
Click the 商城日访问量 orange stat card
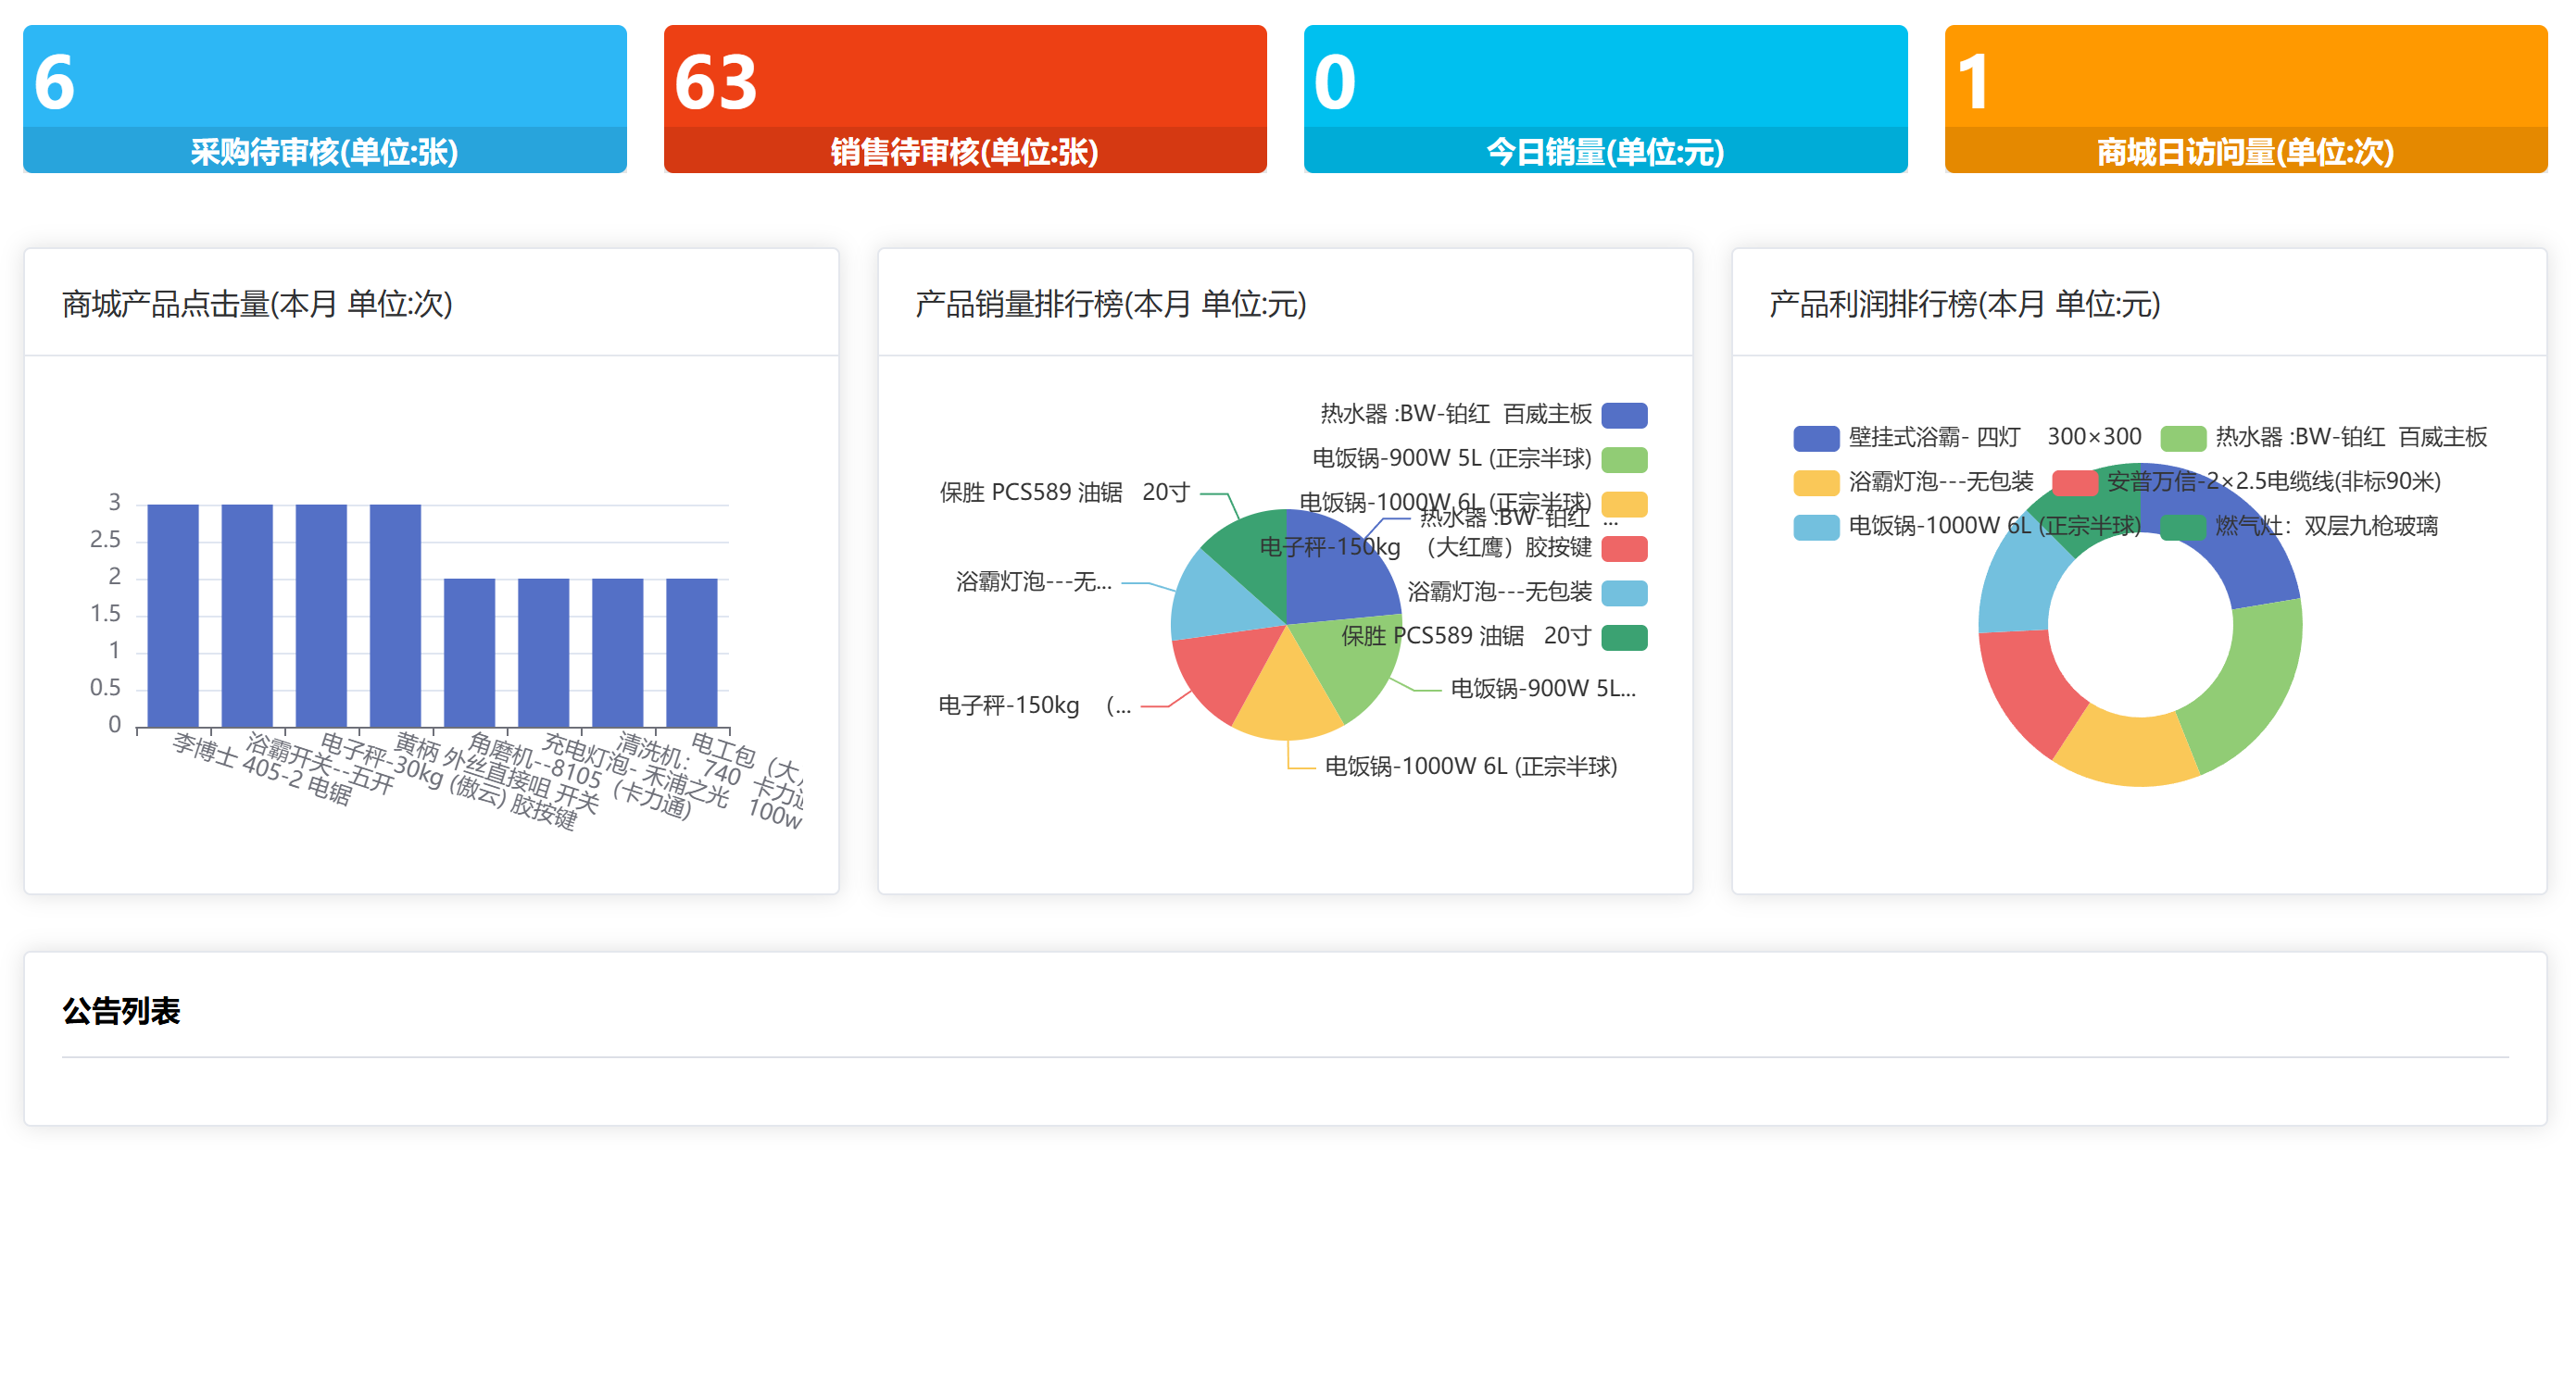click(x=2245, y=98)
